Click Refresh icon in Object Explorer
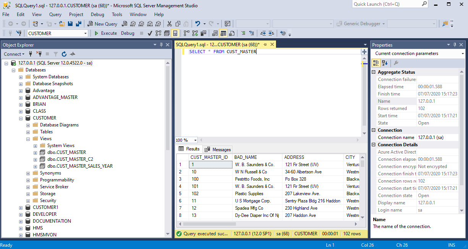 coord(64,54)
